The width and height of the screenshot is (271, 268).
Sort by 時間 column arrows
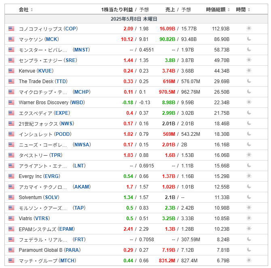[x=249, y=10]
